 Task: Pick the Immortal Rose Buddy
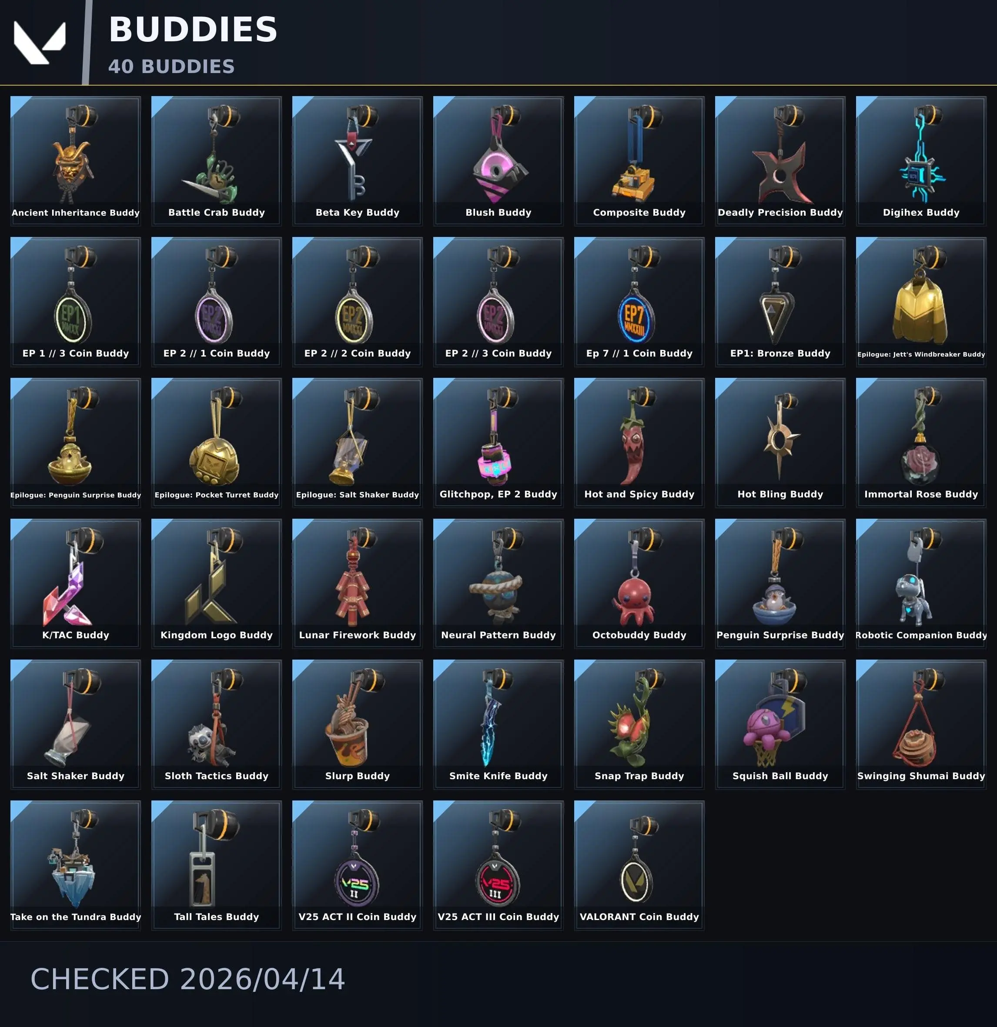click(921, 443)
